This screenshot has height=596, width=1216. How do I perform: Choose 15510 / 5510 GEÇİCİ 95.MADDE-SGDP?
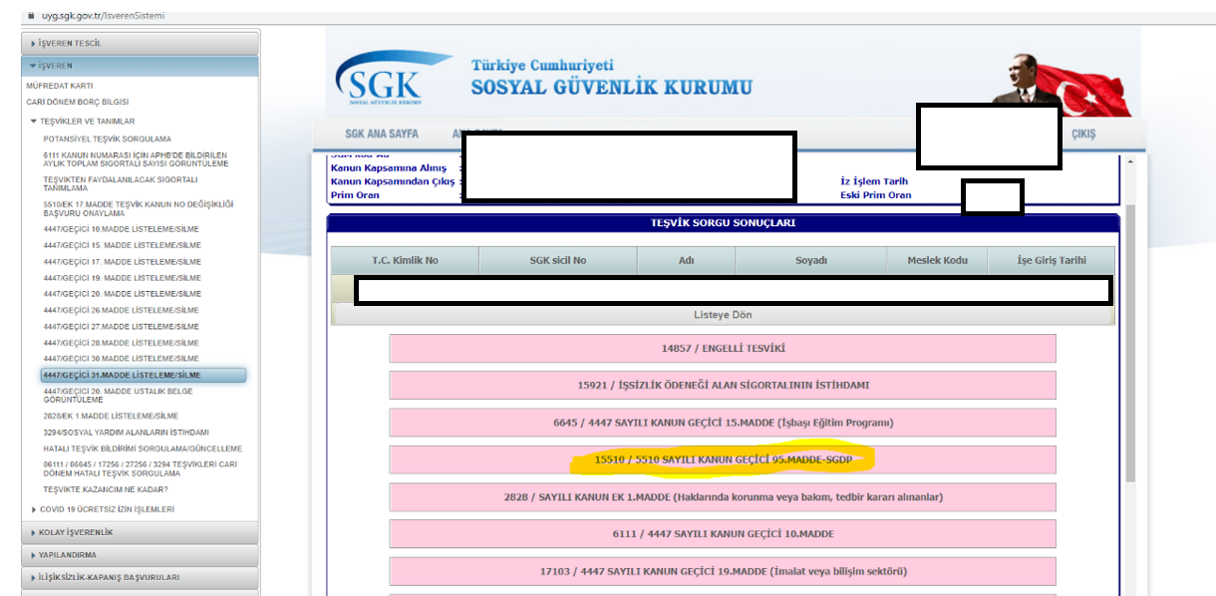point(723,459)
